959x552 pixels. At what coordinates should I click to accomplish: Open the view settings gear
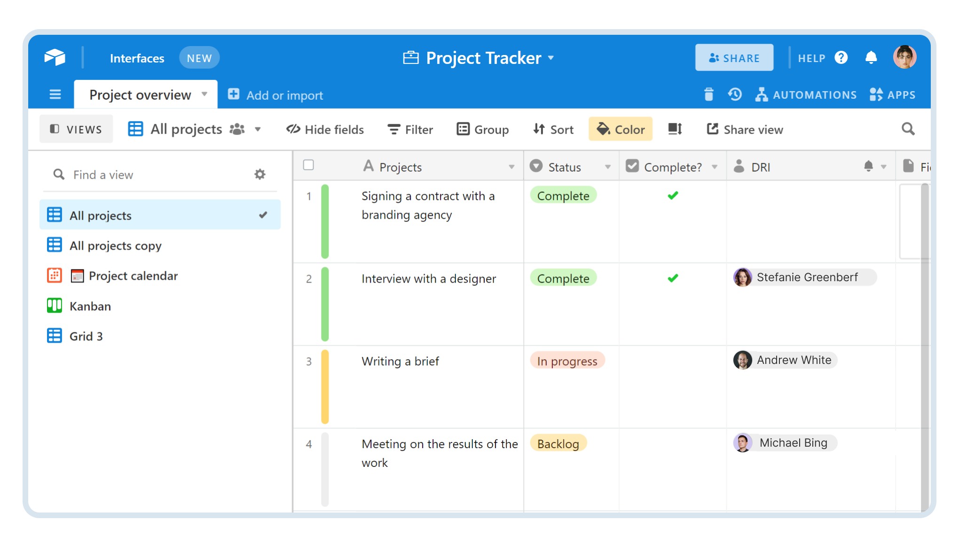[260, 174]
